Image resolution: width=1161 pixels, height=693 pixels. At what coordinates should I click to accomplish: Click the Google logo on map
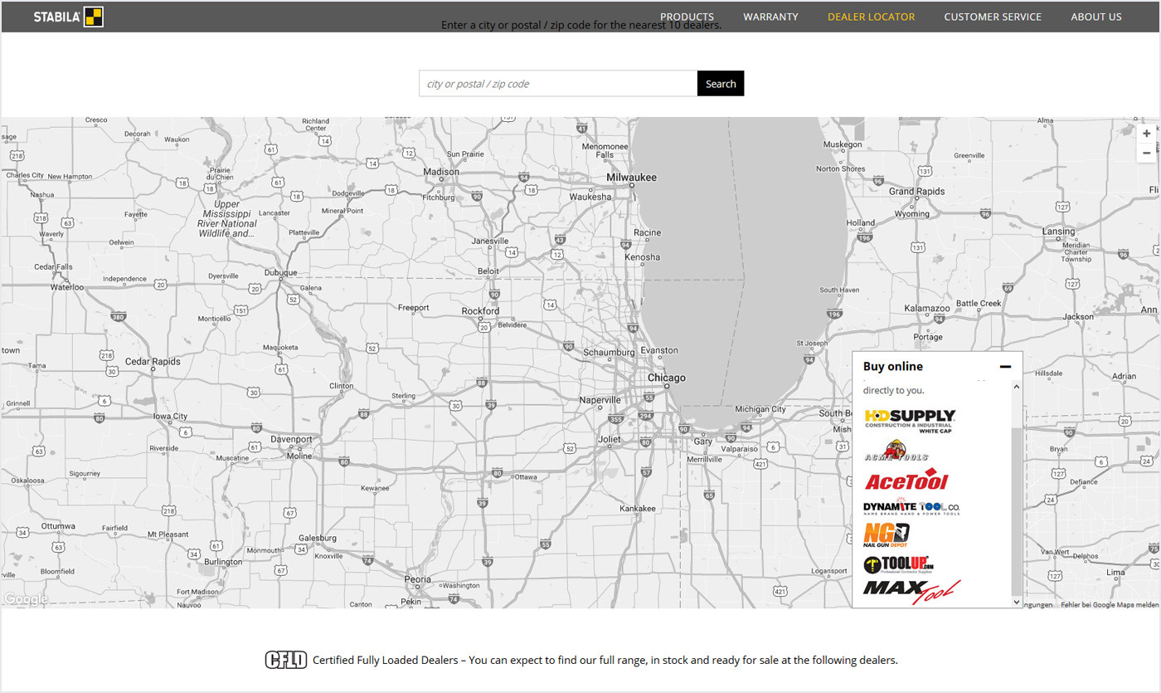(x=26, y=599)
